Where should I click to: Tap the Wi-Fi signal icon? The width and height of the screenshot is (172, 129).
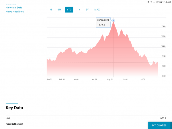point(151,2)
